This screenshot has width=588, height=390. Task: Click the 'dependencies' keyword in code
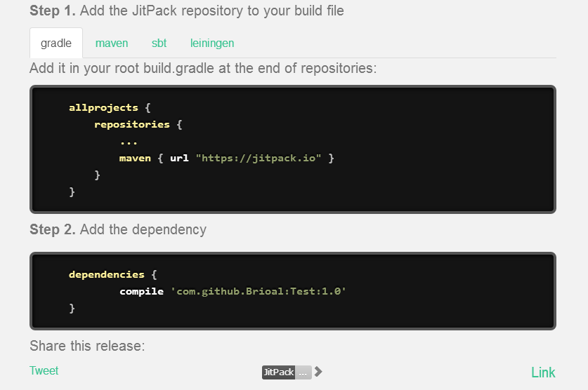pyautogui.click(x=107, y=275)
